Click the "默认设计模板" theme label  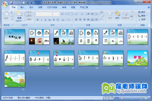pyautogui.click(x=24, y=98)
